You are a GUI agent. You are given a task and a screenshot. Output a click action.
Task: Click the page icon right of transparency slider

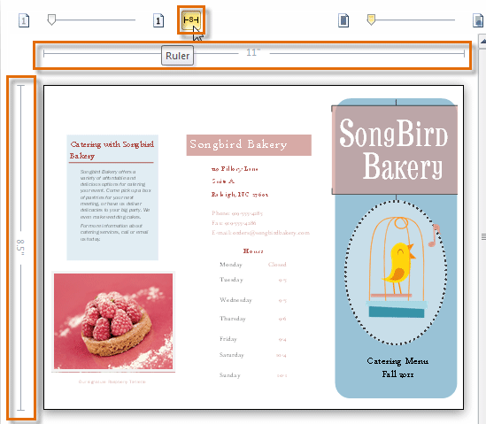(478, 20)
